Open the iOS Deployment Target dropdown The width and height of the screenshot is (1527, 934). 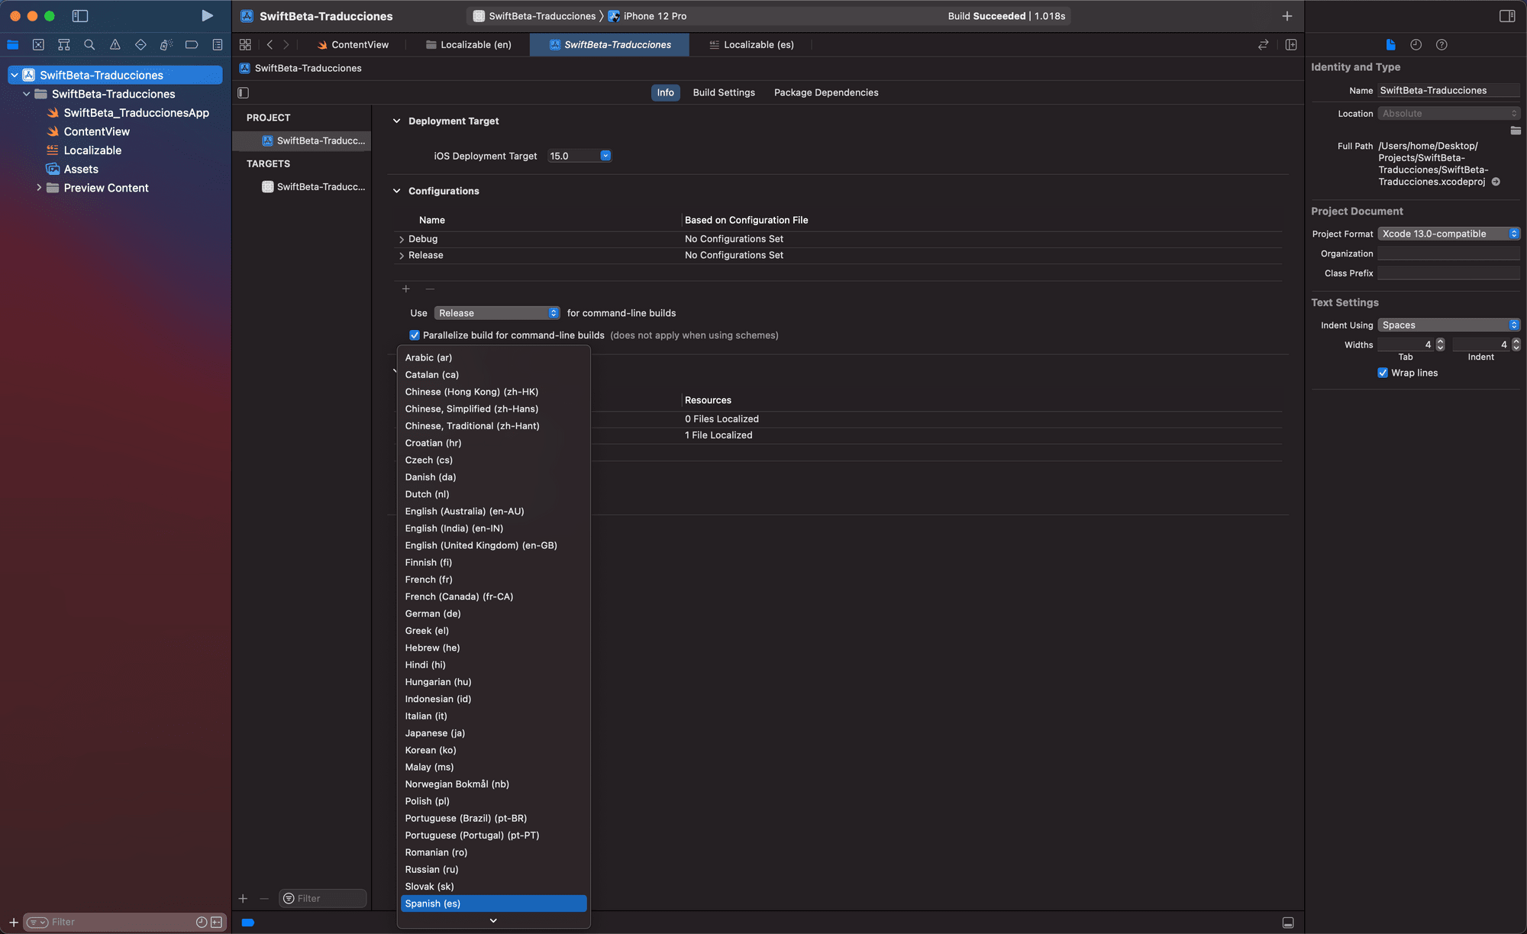click(605, 156)
